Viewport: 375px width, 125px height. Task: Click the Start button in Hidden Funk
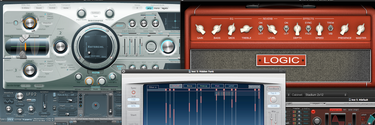coord(134,115)
